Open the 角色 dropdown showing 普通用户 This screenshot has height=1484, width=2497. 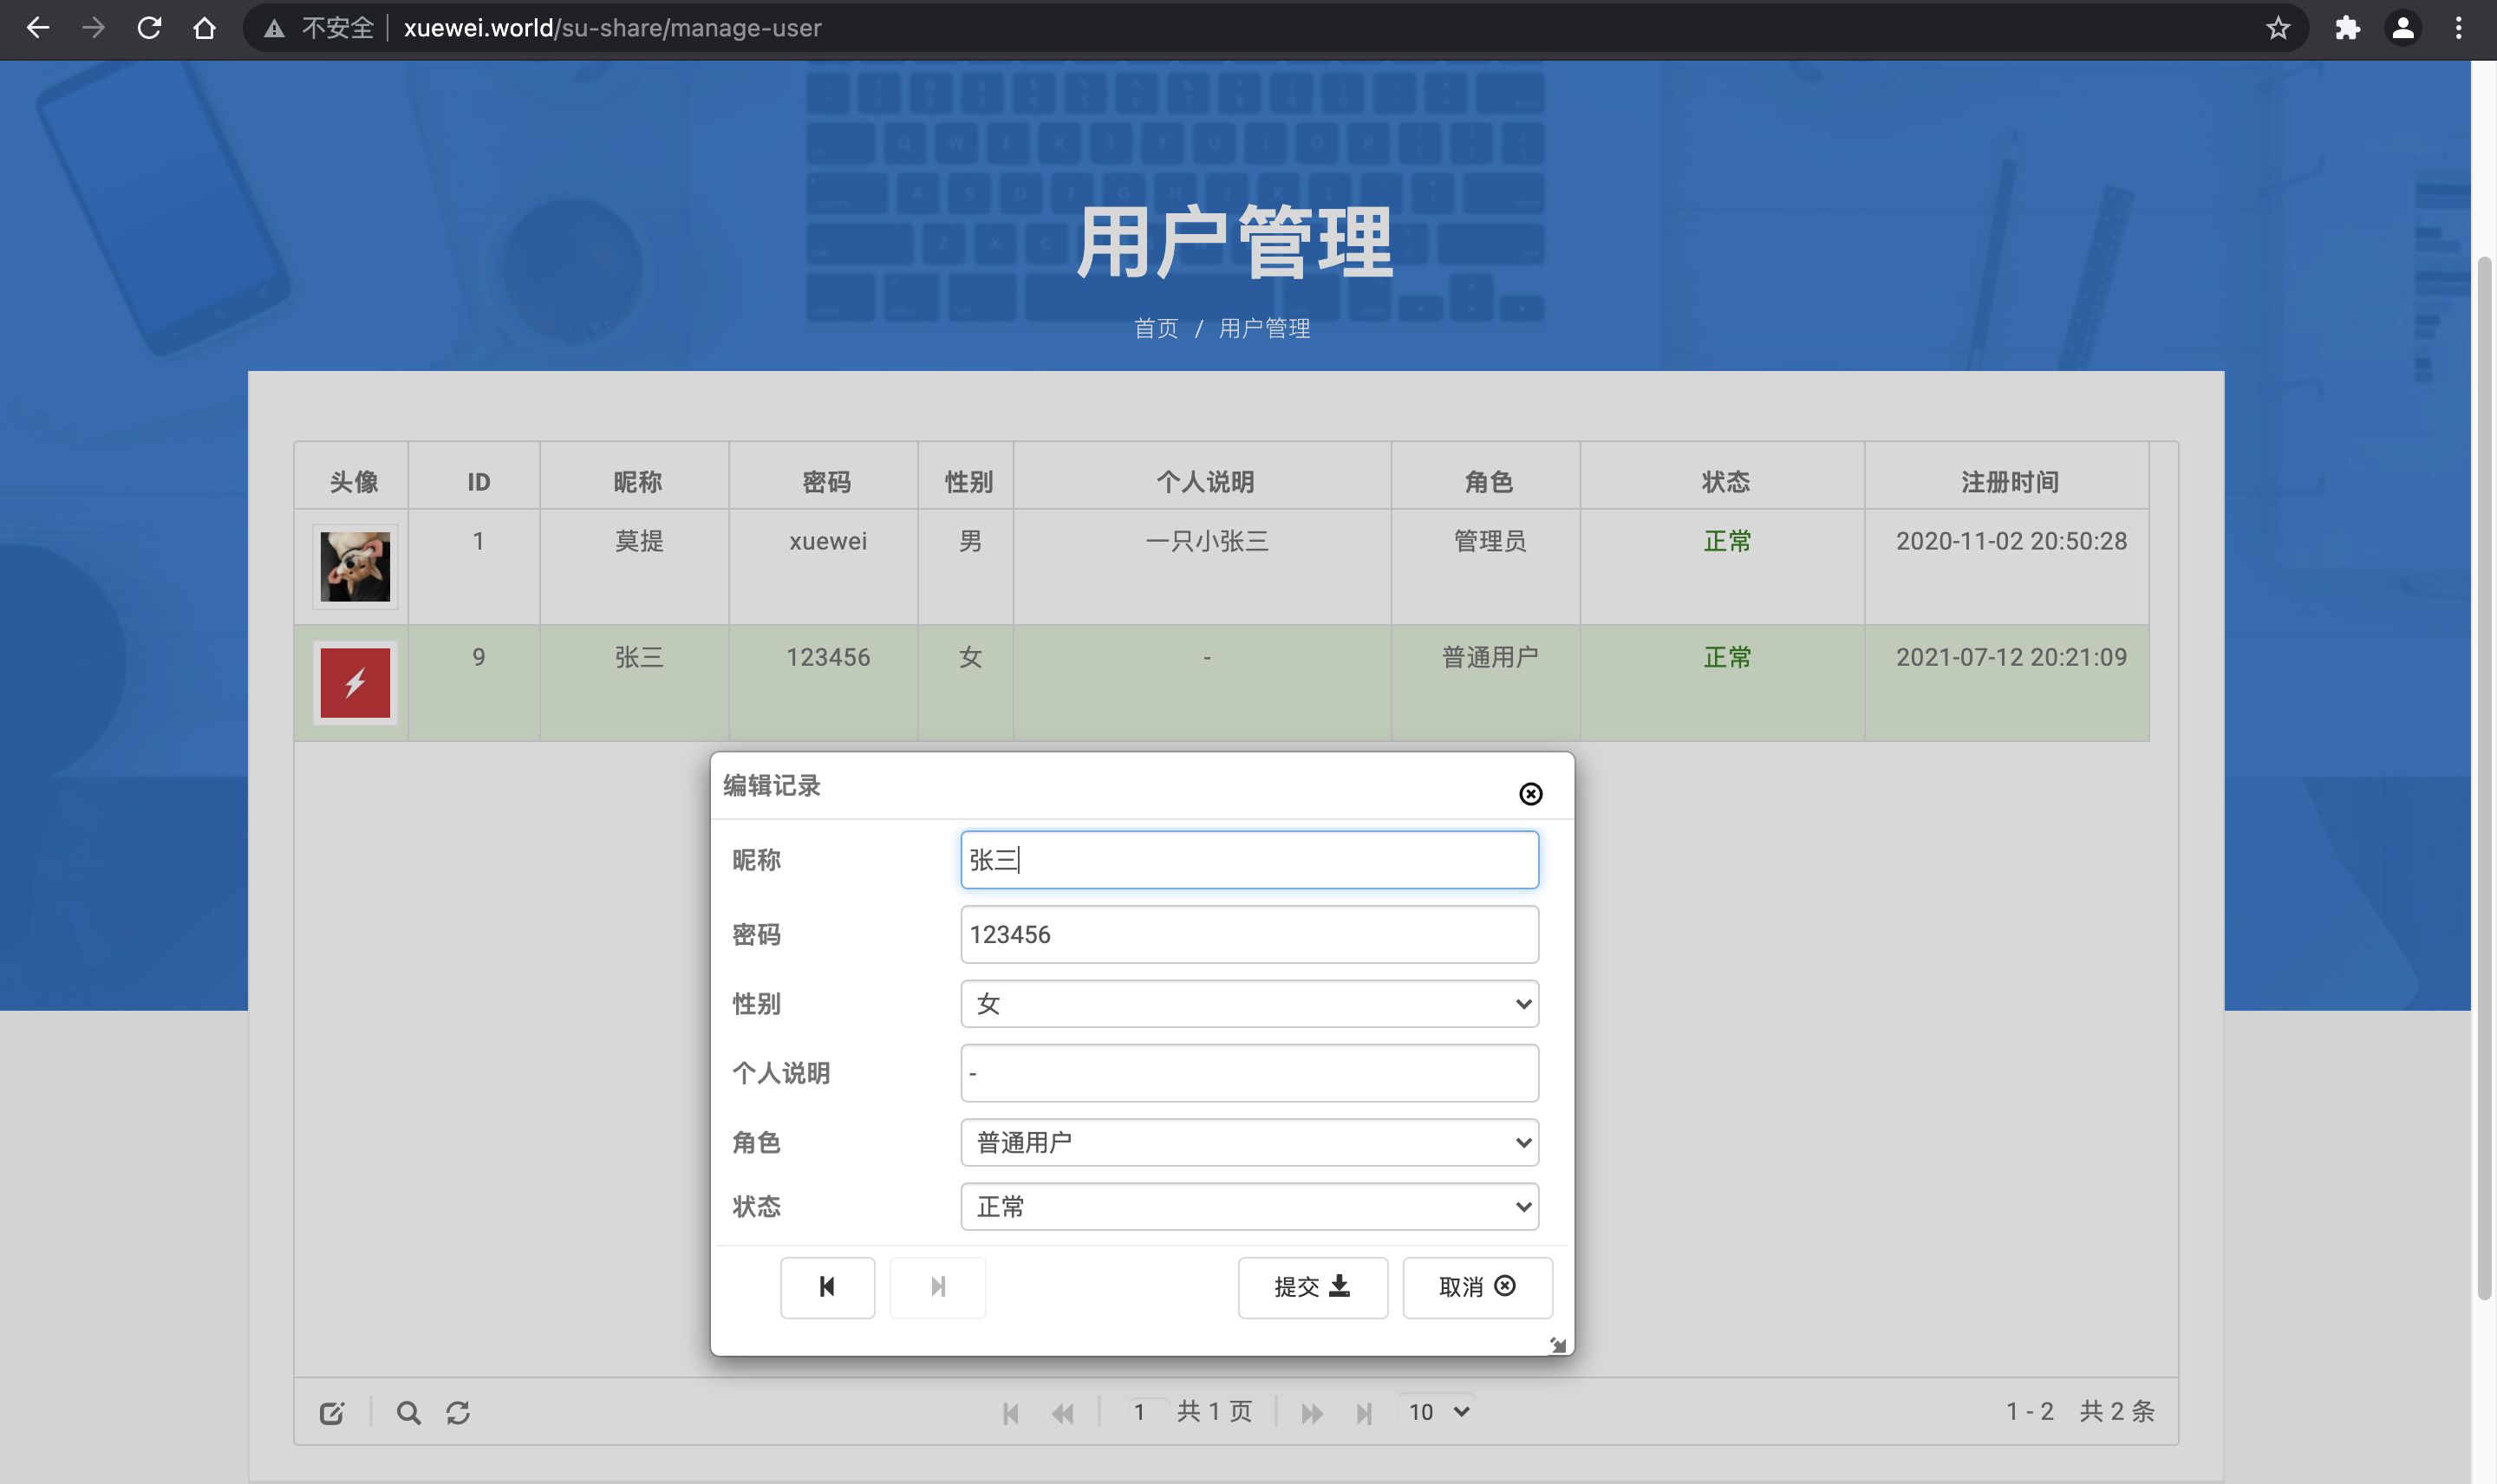[x=1249, y=1142]
